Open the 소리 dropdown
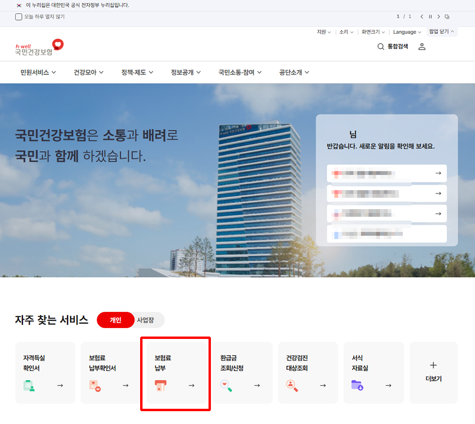This screenshot has height=424, width=475. 346,32
